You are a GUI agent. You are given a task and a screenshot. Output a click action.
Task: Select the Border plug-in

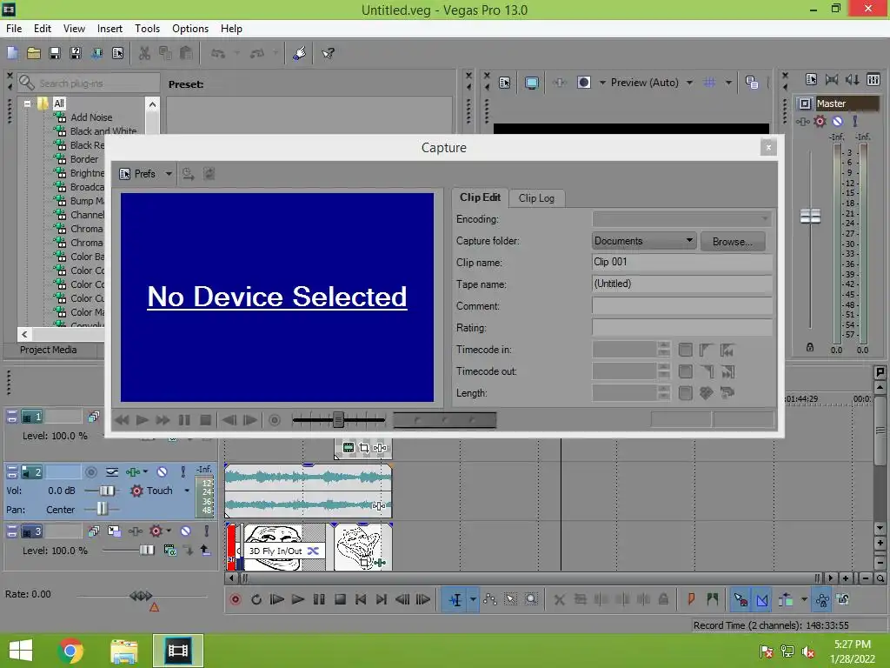click(x=84, y=159)
